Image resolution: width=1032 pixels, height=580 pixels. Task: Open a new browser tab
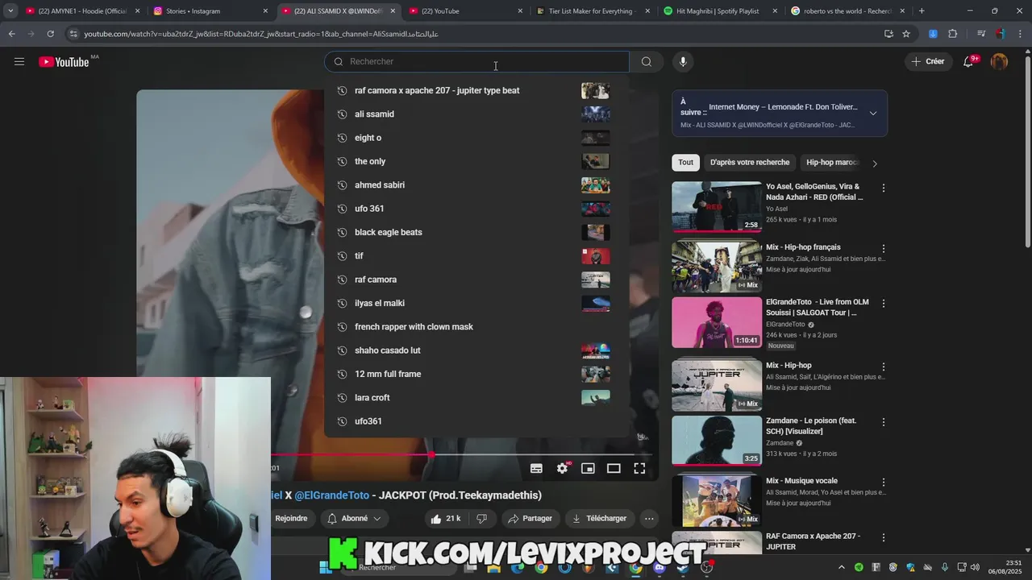pos(922,11)
